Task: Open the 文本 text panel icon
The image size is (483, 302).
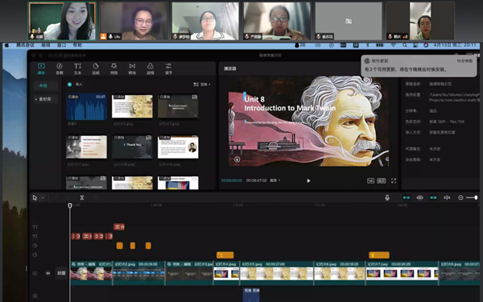Action: point(77,68)
